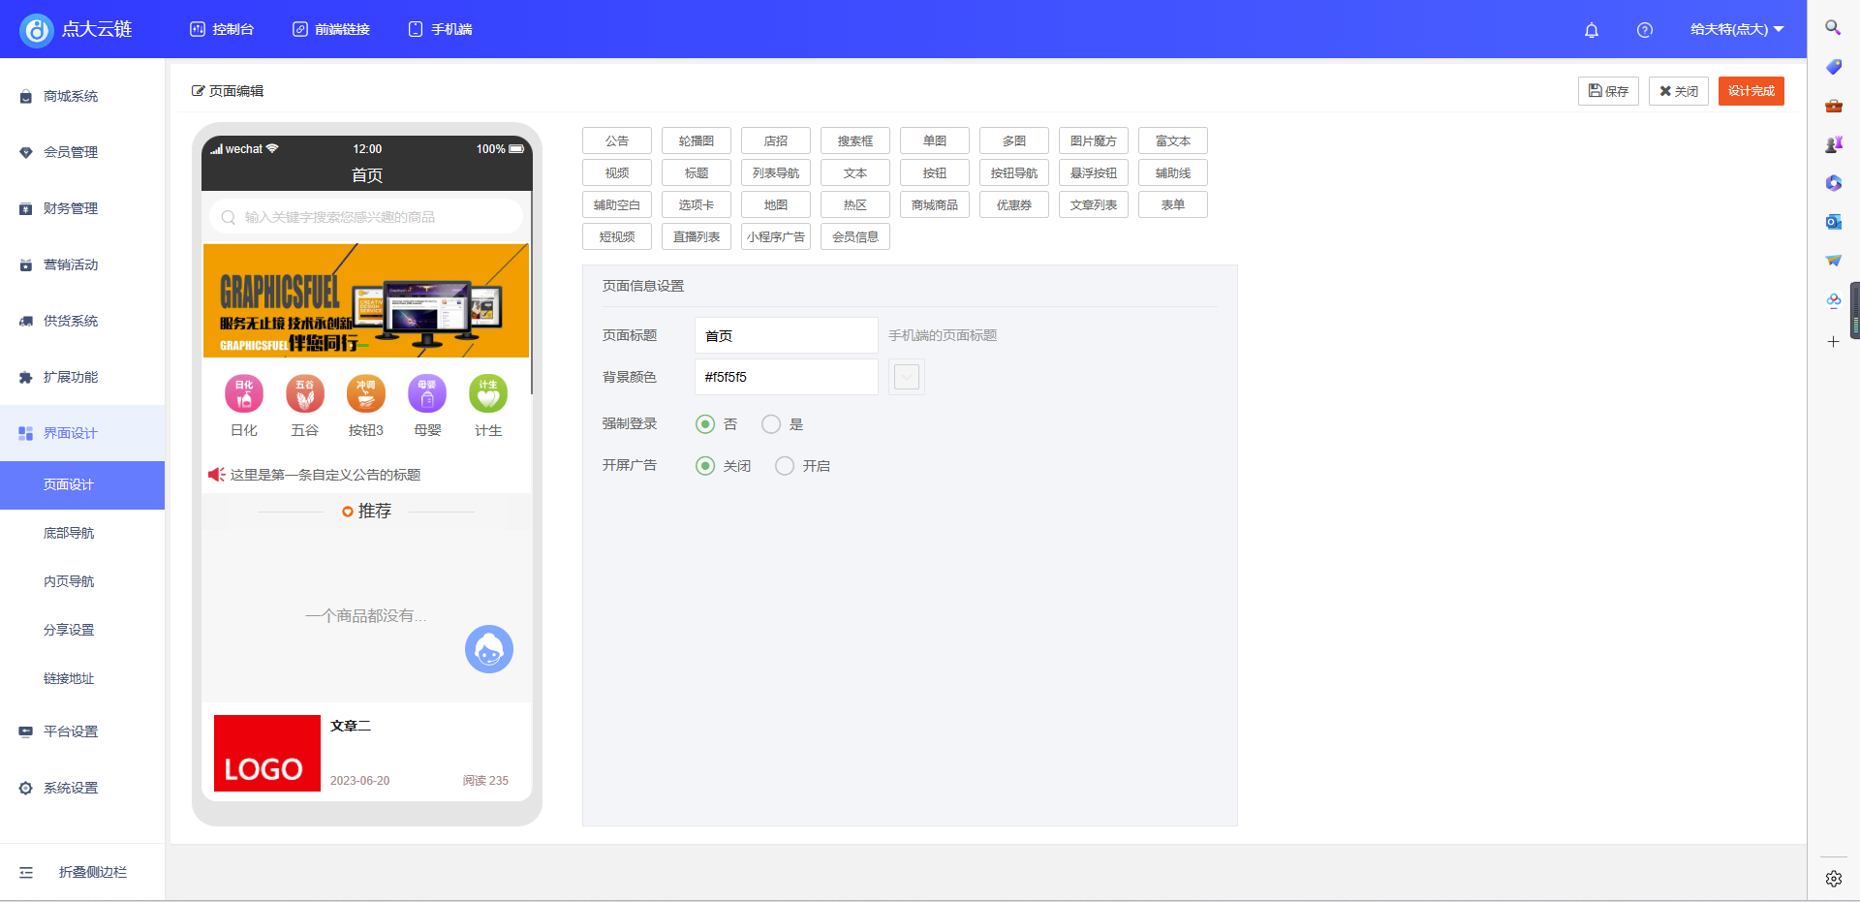Click the 保存 button
Viewport: 1860px width, 902px height.
(1608, 91)
